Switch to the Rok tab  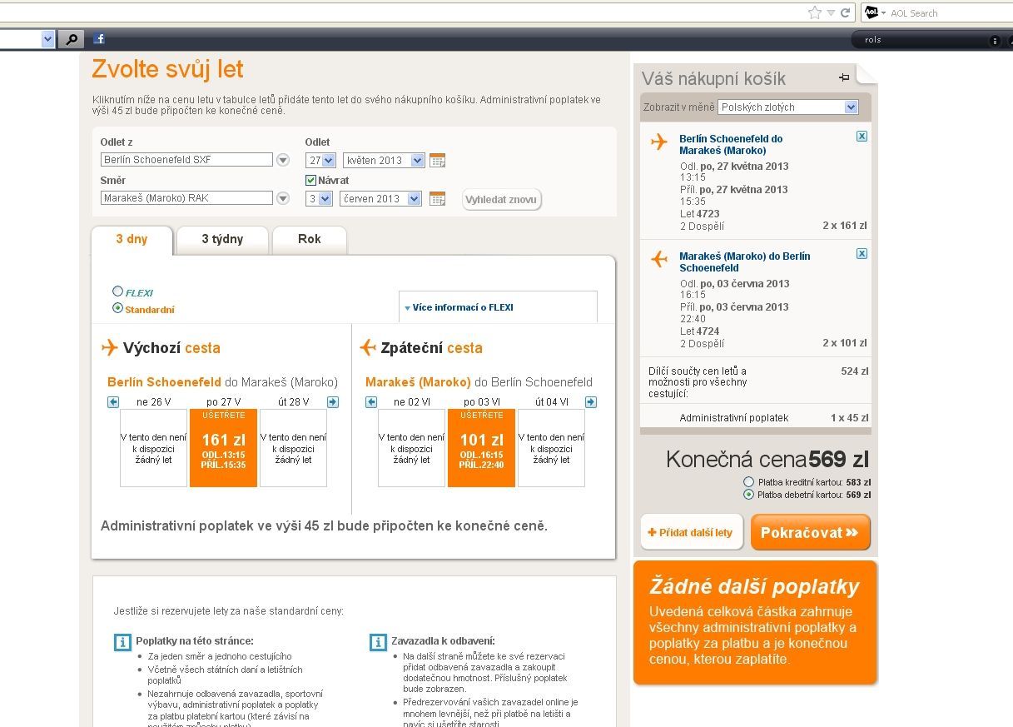pyautogui.click(x=310, y=239)
